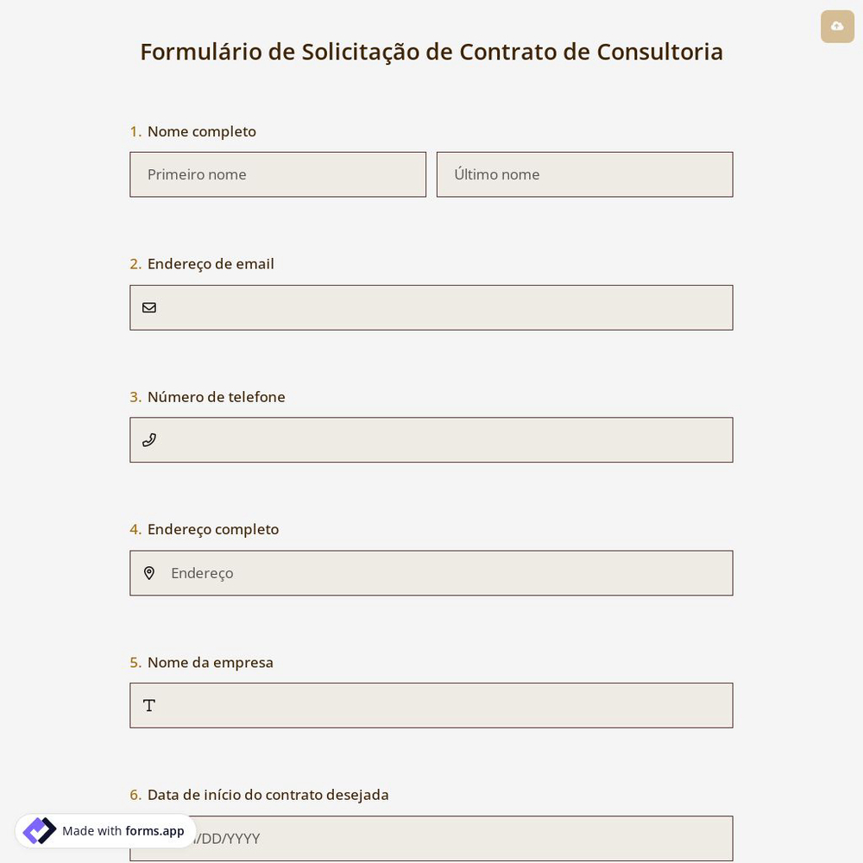Click the Nome completo question label
The height and width of the screenshot is (863, 863).
click(x=201, y=131)
